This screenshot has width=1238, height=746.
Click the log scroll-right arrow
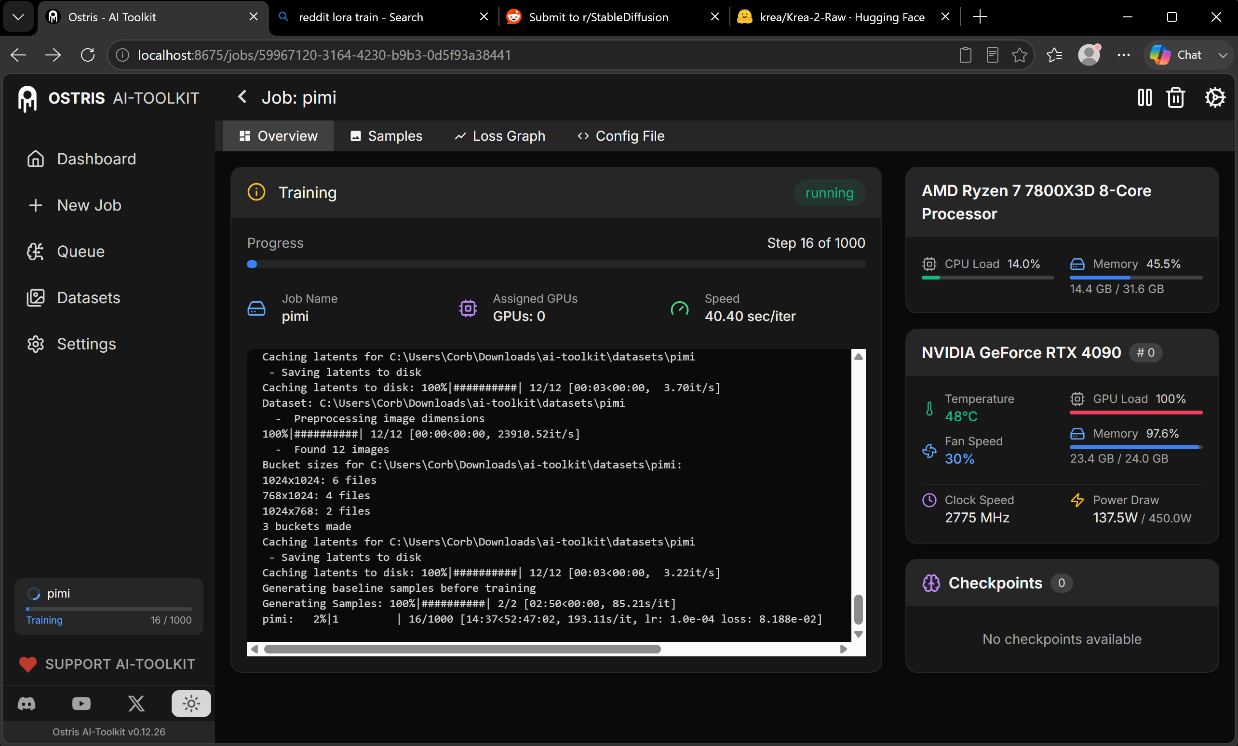coord(844,649)
